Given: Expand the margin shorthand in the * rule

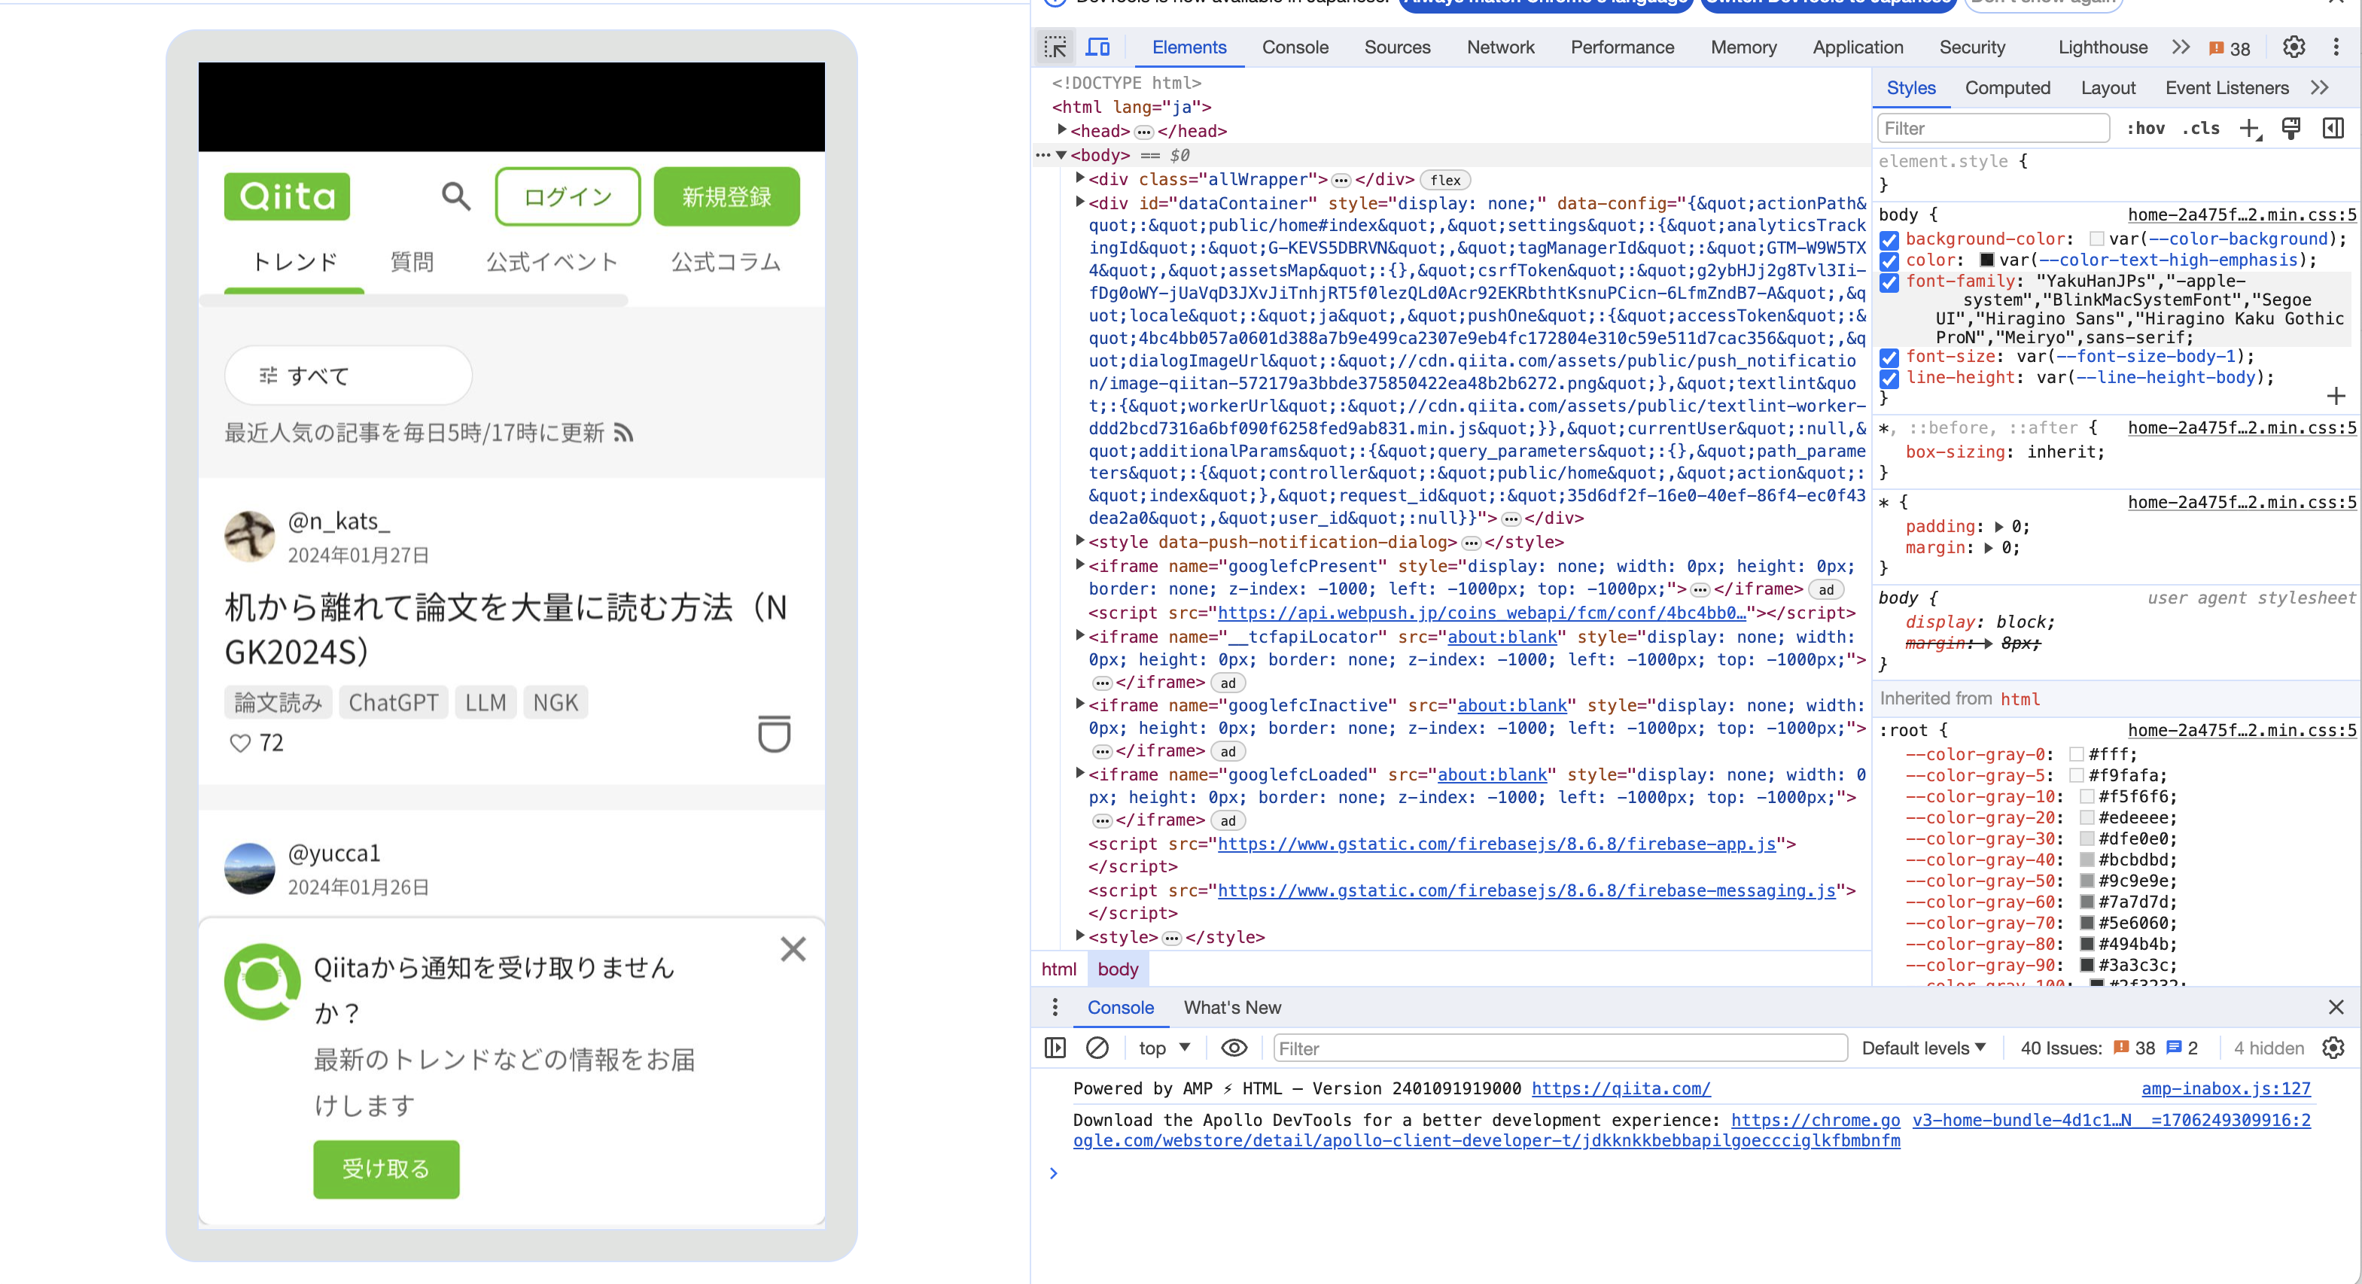Looking at the screenshot, I should click(1989, 549).
